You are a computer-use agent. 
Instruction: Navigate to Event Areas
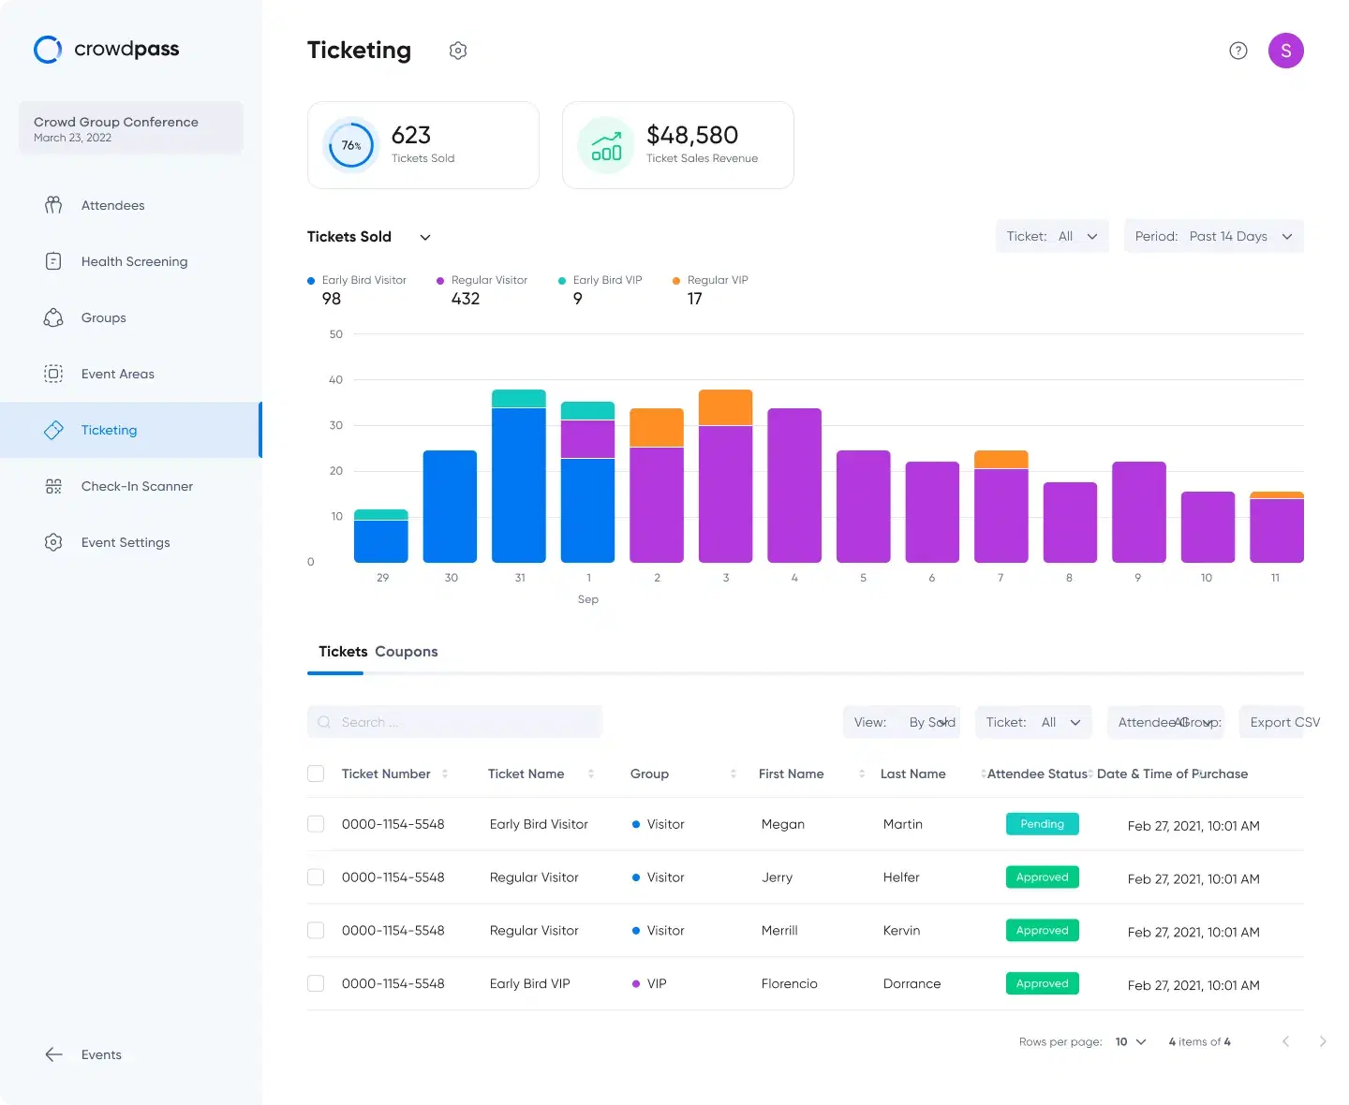(x=117, y=374)
